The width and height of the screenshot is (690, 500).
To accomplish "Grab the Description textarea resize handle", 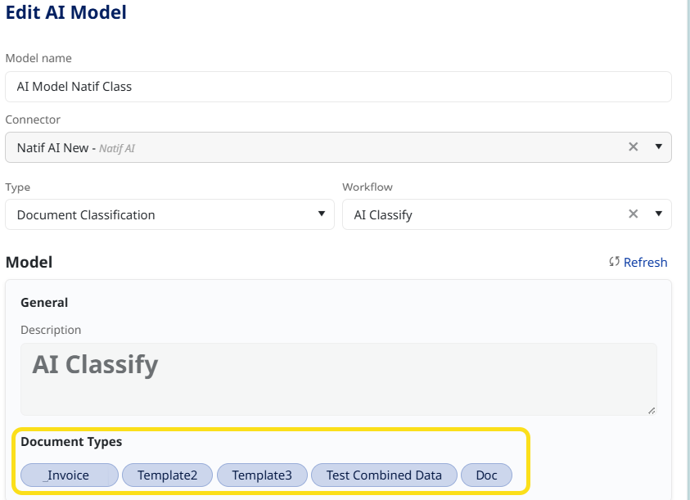I will 652,410.
